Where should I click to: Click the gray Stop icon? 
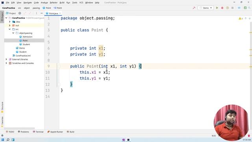232,8
